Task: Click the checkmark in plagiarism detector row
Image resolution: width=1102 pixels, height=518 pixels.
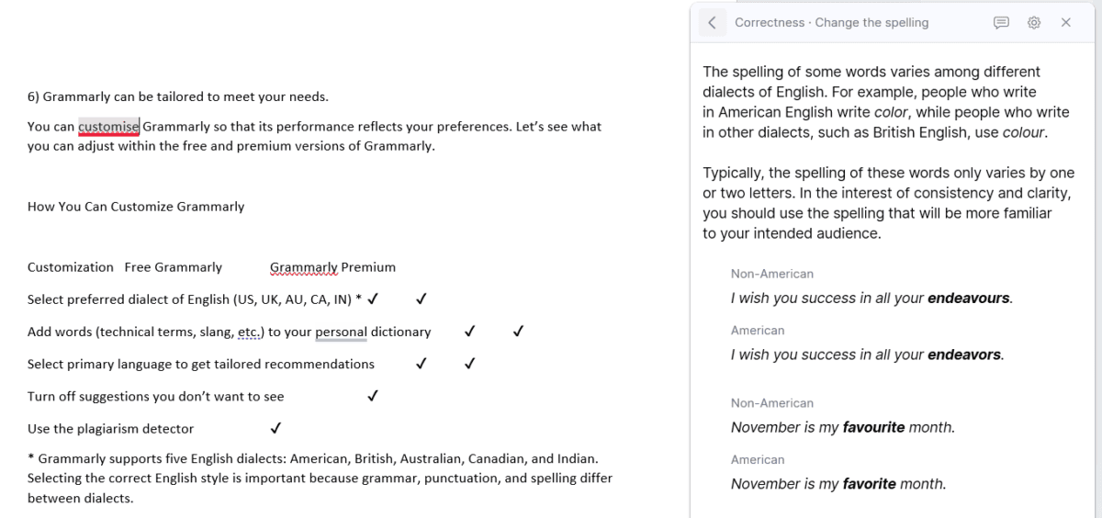Action: coord(275,429)
